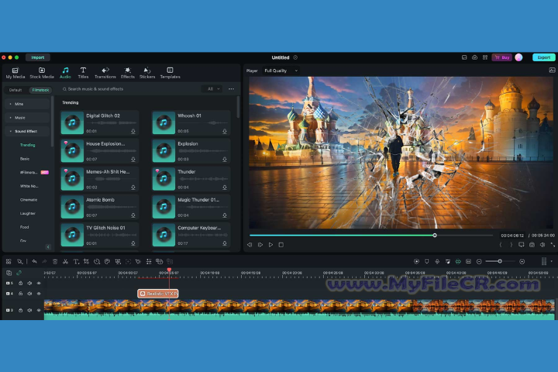Open the All filter dropdown
The width and height of the screenshot is (558, 372).
tap(213, 89)
